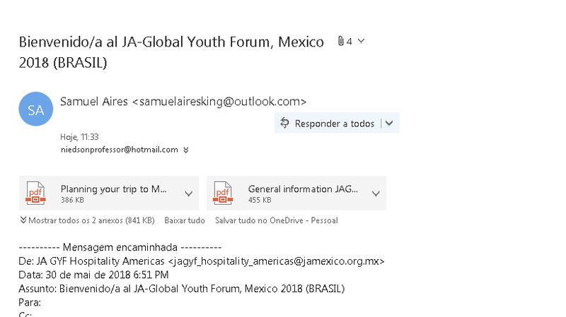566x317 pixels.
Task: Open the Planning your trip to M... attachment
Action: (109, 193)
